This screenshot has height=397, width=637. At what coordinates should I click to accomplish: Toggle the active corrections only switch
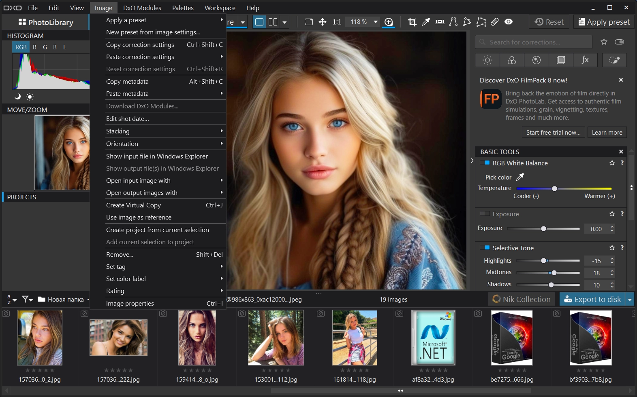tap(619, 42)
